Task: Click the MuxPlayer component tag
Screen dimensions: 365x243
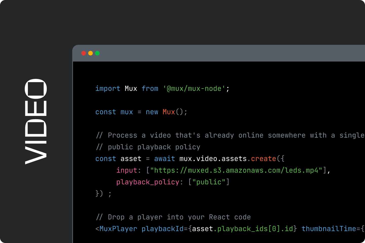Action: click(x=118, y=229)
